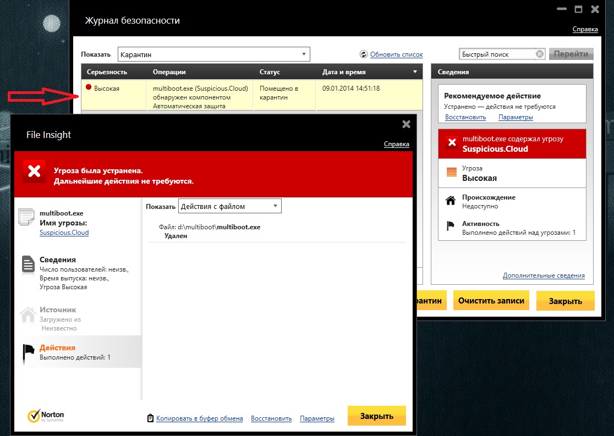The height and width of the screenshot is (436, 614).
Task: Maximize the Журнал безопасности window
Action: pyautogui.click(x=578, y=9)
